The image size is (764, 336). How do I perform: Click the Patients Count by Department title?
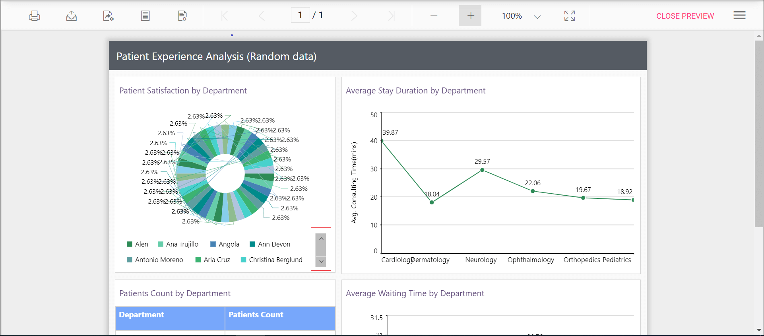click(175, 293)
